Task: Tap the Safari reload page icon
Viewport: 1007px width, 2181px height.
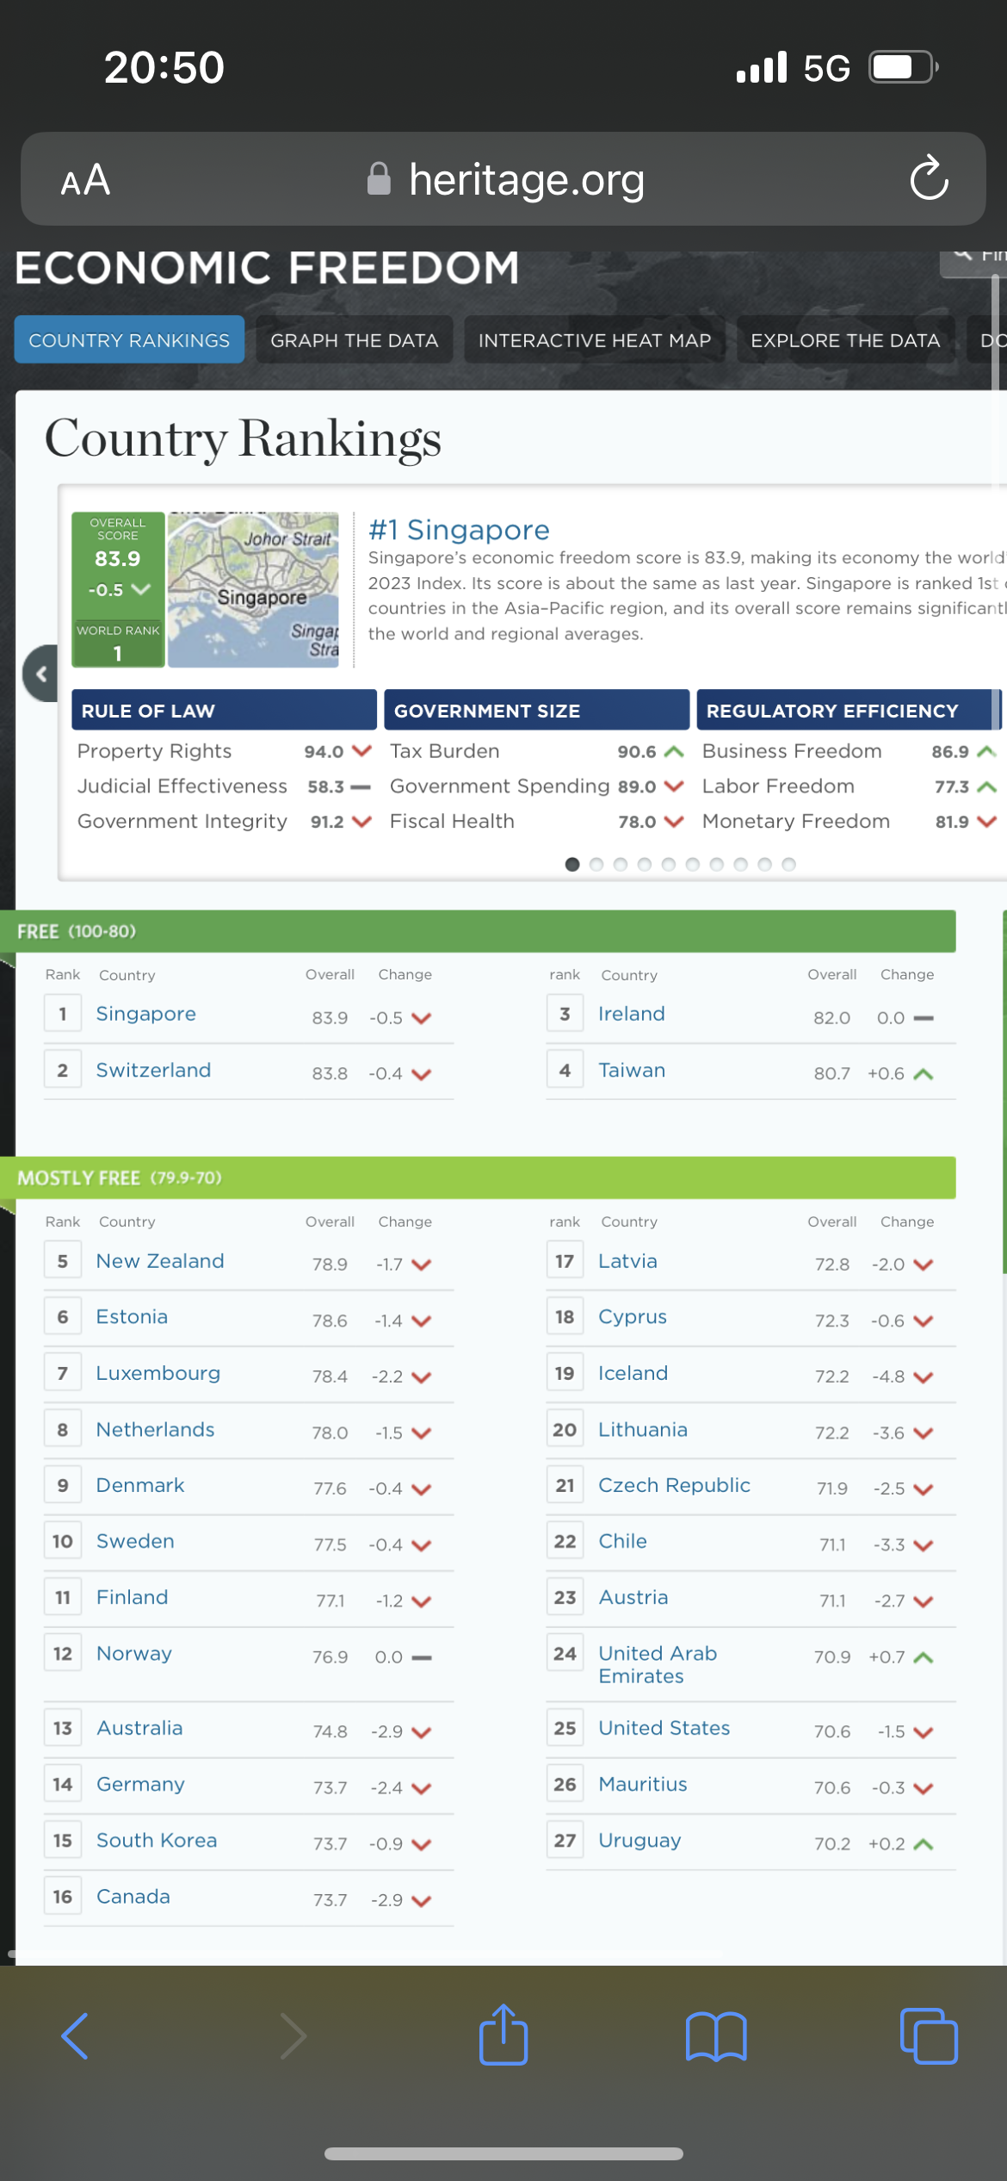Action: pyautogui.click(x=929, y=178)
